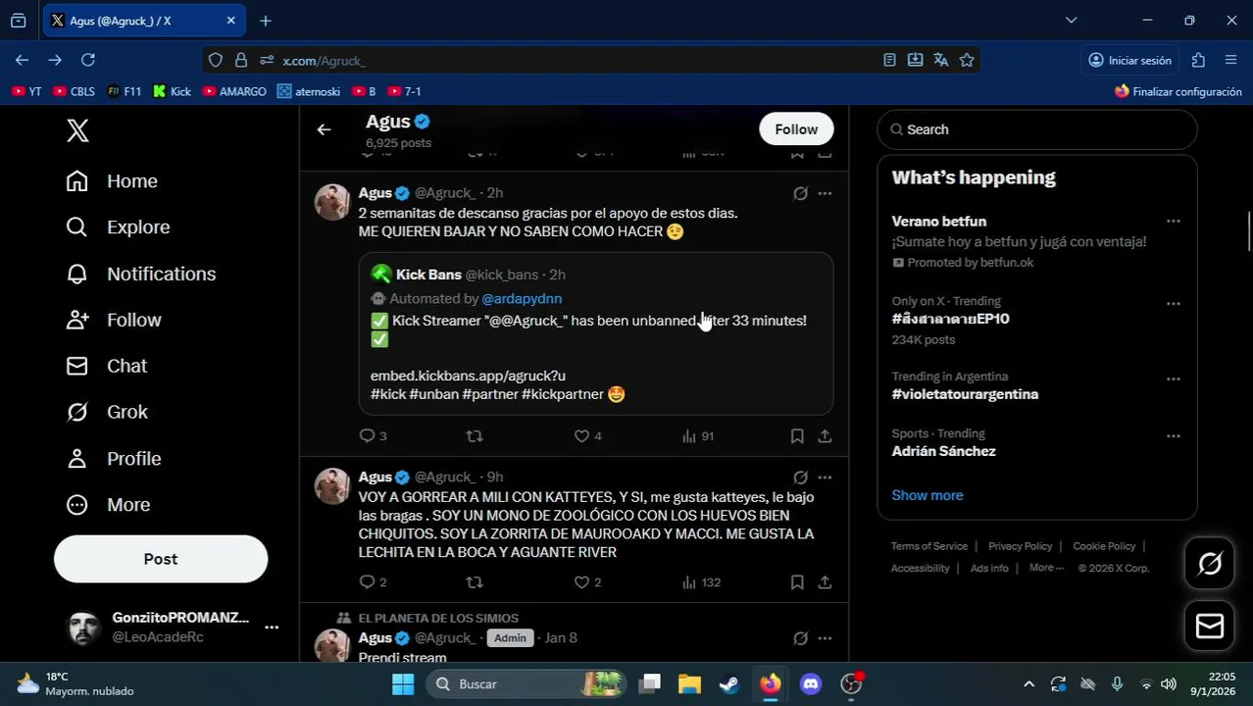
Task: Open more options on the Jan 8 post
Action: (x=825, y=638)
